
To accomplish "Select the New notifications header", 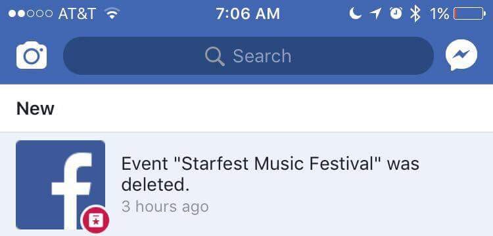I will coord(35,108).
